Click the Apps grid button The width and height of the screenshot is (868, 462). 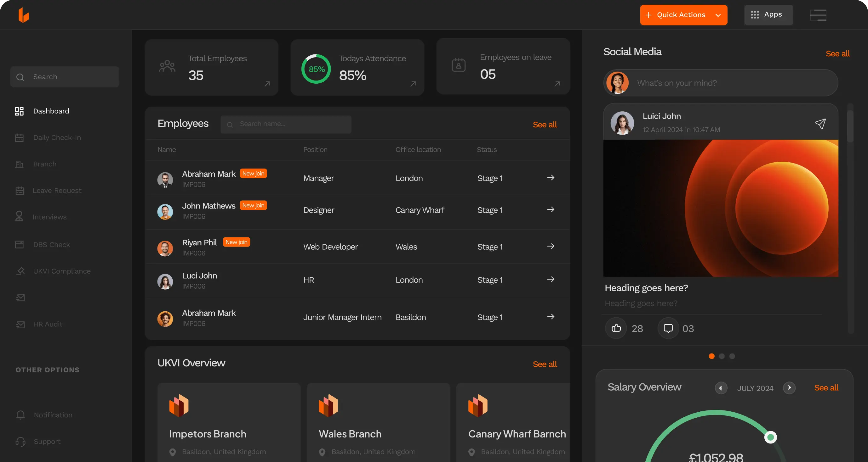(768, 15)
